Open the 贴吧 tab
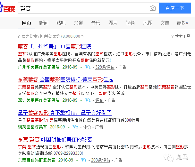The width and height of the screenshot is (195, 167). point(61,23)
